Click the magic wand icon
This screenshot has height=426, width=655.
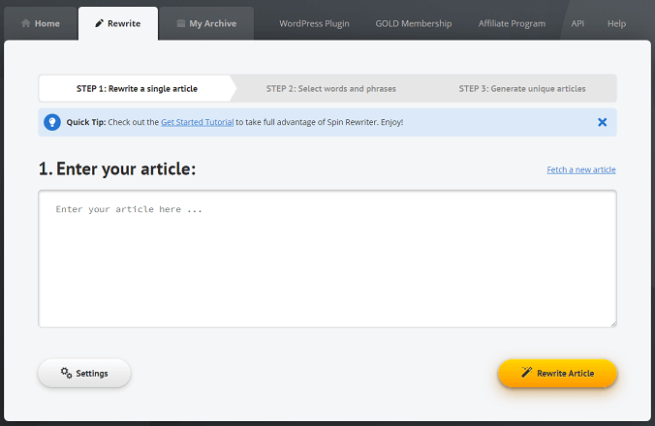coord(526,372)
